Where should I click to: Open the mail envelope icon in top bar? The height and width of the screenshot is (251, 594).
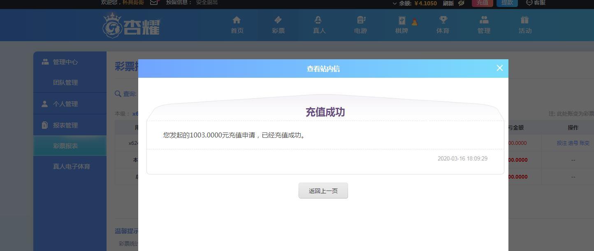click(x=154, y=2)
